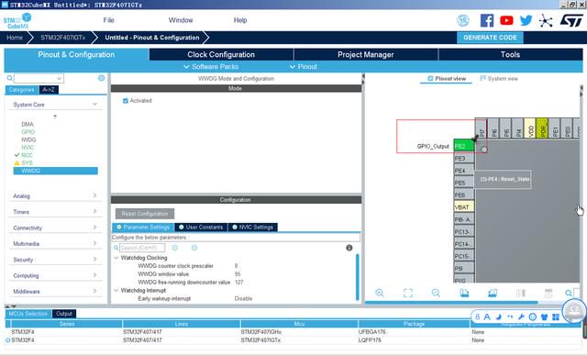587x356 pixels.
Task: Open the Clock Configuration tab
Action: (221, 55)
